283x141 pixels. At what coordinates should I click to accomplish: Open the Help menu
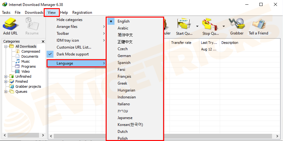point(64,13)
